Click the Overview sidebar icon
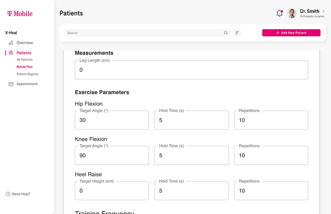Viewport: 331px width, 214px height. (x=11, y=43)
